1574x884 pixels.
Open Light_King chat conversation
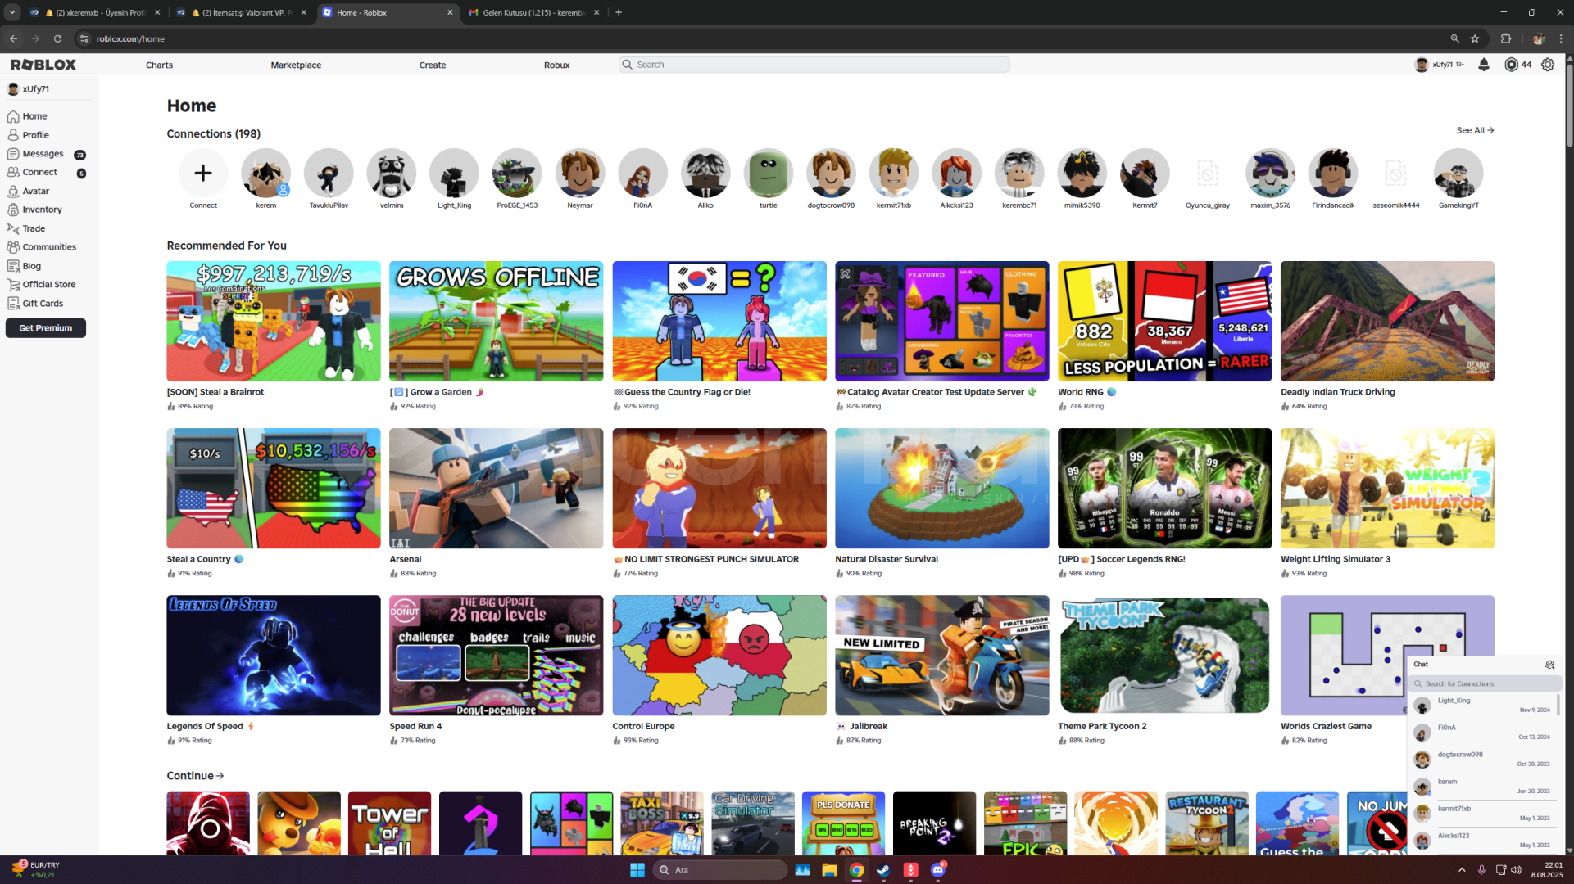pyautogui.click(x=1483, y=706)
